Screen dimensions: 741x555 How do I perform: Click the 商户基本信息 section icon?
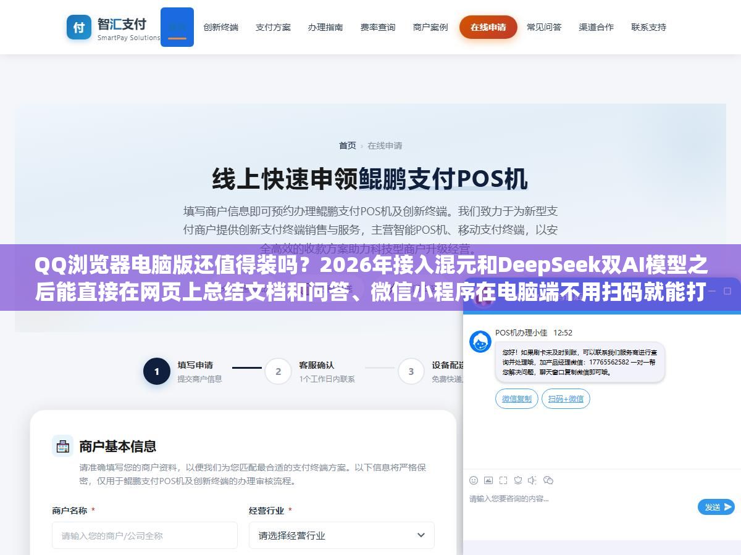pyautogui.click(x=62, y=445)
